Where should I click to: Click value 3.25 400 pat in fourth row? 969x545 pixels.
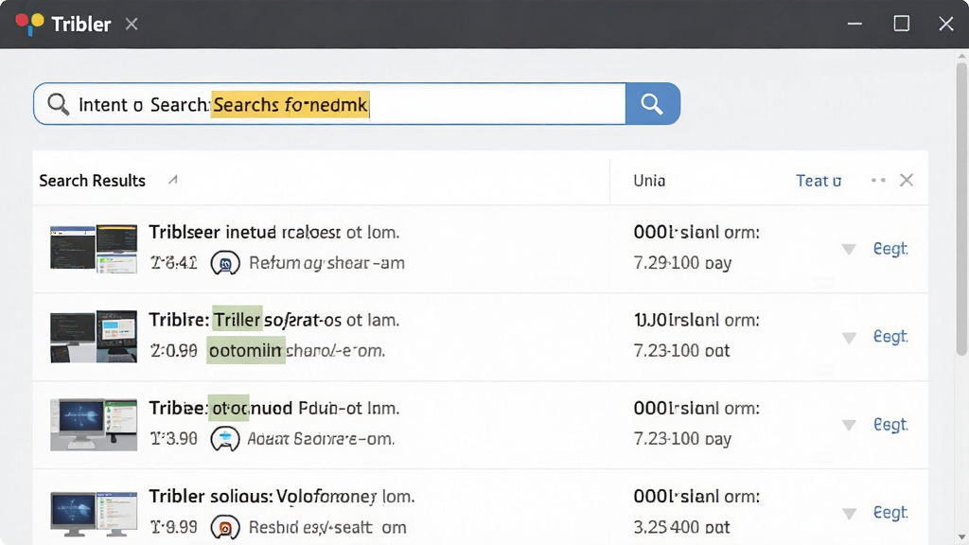(681, 527)
